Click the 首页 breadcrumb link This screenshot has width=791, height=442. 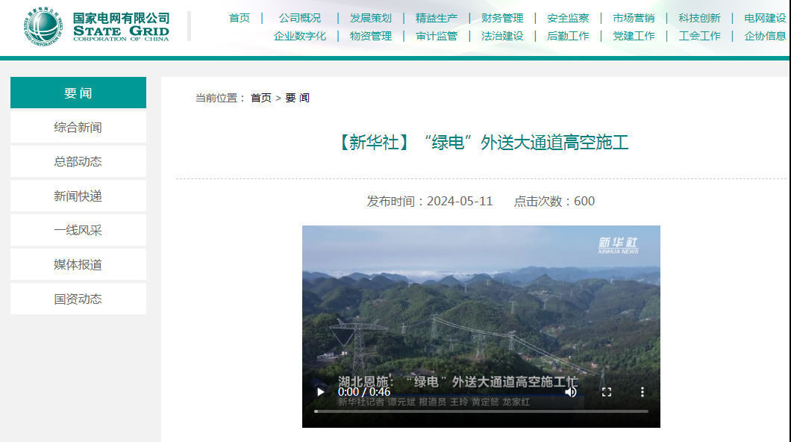pyautogui.click(x=261, y=98)
